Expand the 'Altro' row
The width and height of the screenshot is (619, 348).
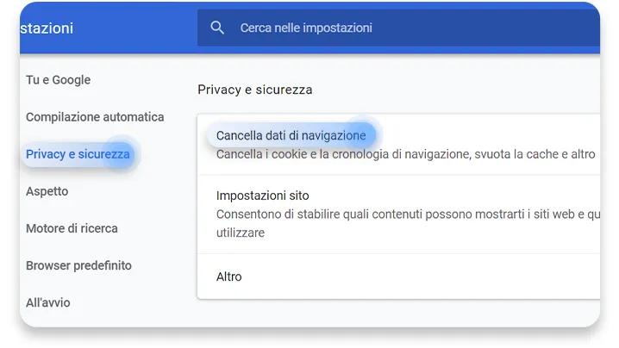click(x=398, y=277)
